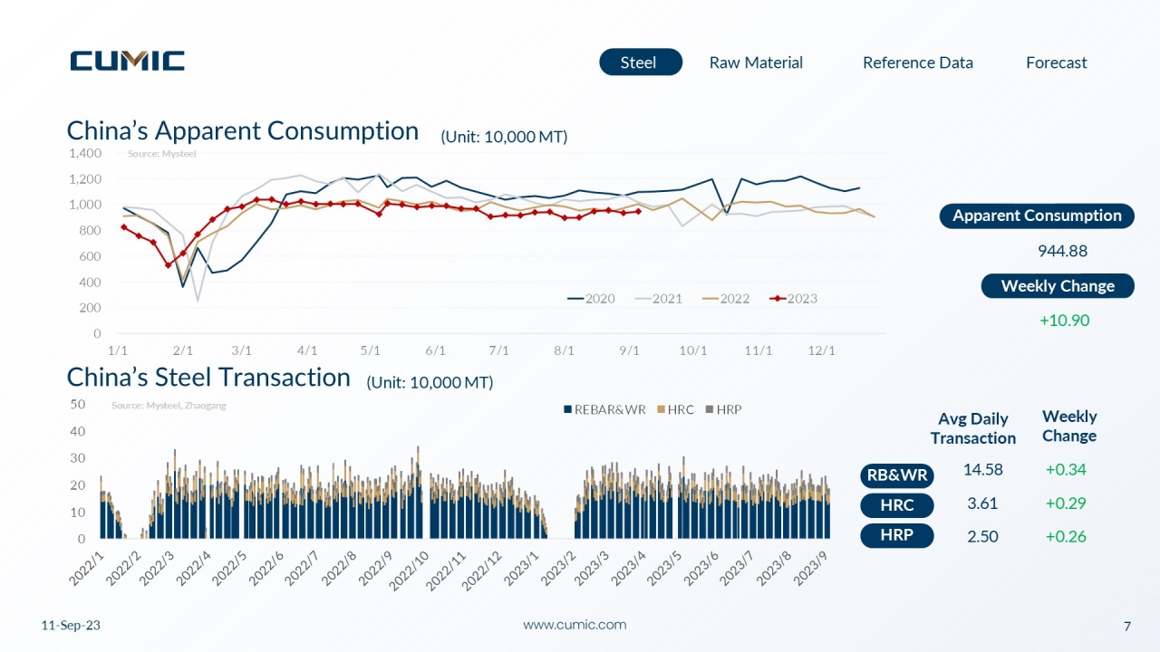
Task: Click the HRP legend swatch
Action: coord(710,410)
